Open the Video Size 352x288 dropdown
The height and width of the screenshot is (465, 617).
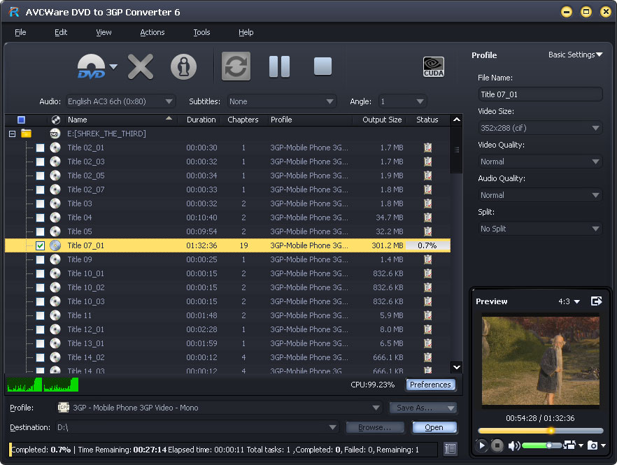pyautogui.click(x=540, y=128)
